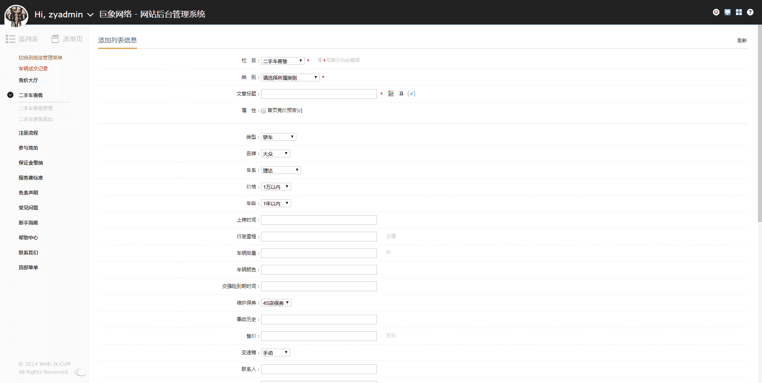The image size is (762, 383).
Task: Click the four-square grid icon in header
Action: pos(739,12)
